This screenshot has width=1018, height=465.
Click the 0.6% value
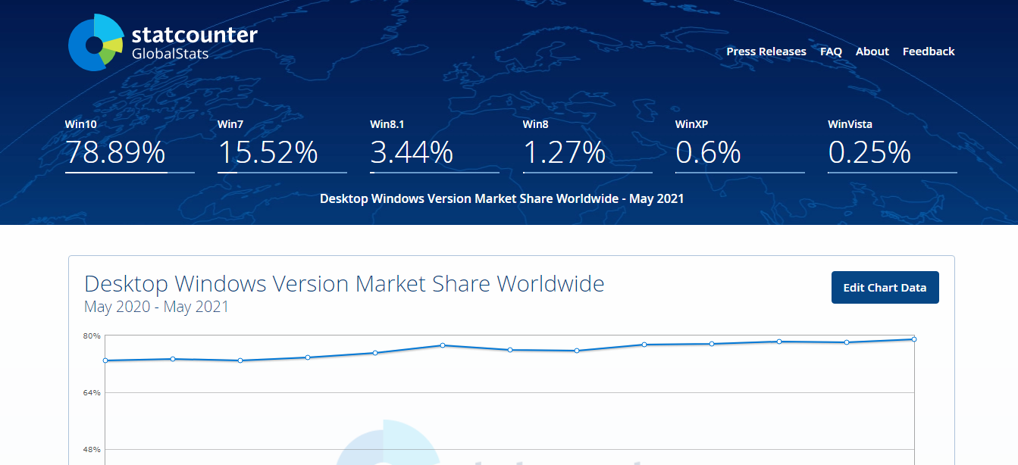coord(708,153)
